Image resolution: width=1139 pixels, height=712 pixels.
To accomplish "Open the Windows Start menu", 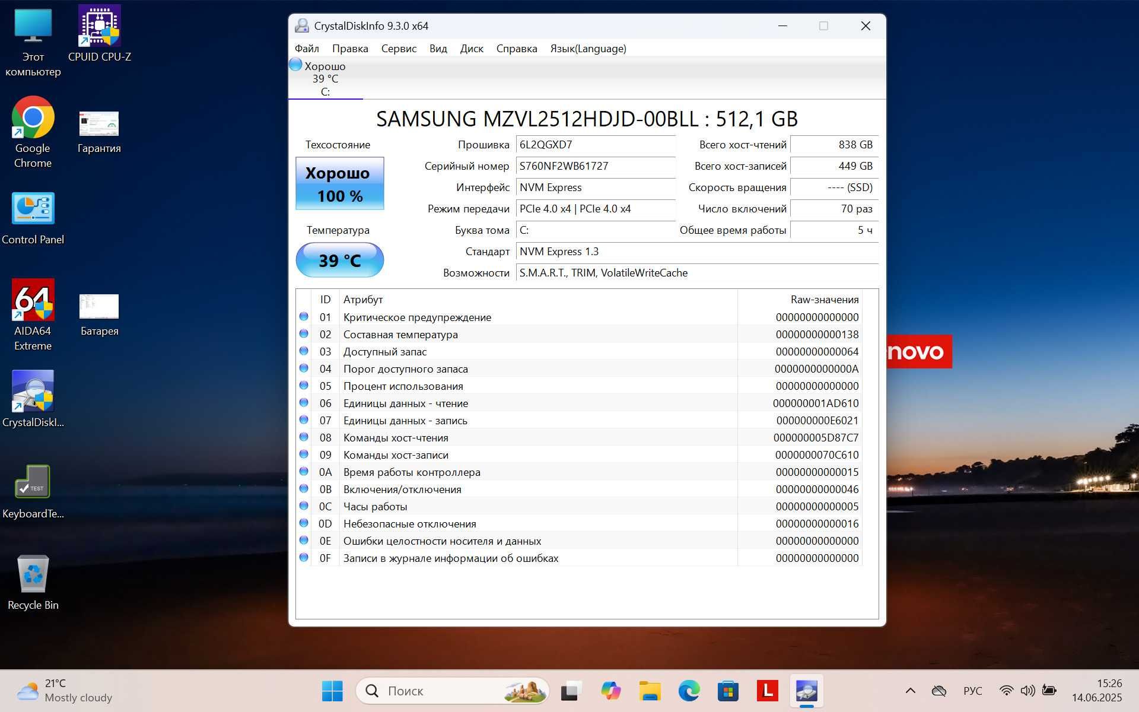I will 332,691.
